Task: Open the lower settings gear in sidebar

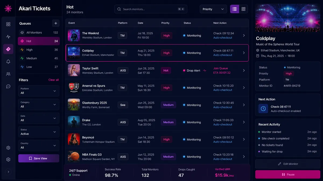Action: pyautogui.click(x=8, y=160)
